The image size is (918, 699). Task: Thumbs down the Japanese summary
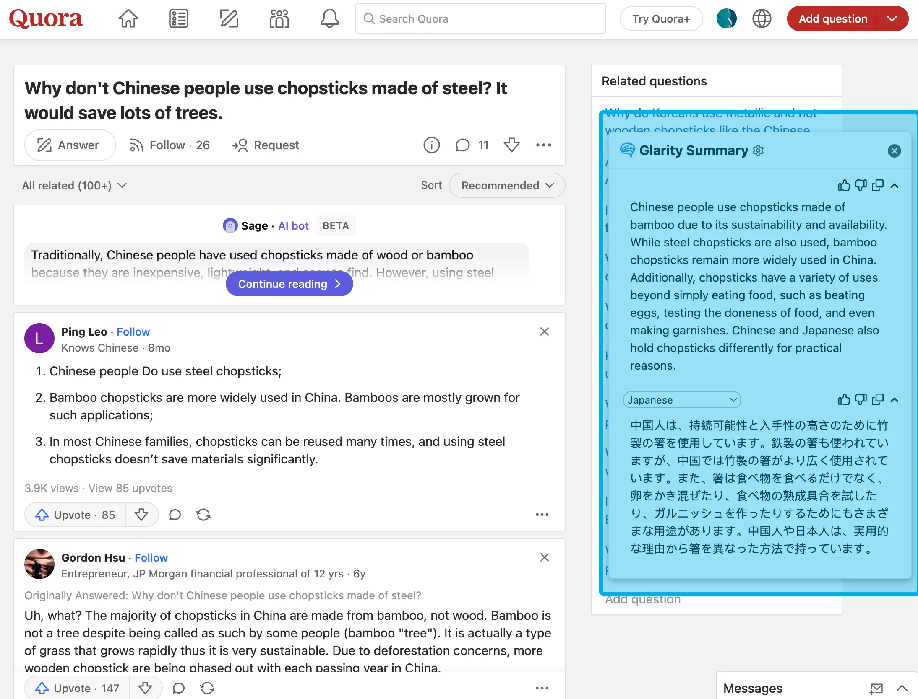(x=861, y=400)
